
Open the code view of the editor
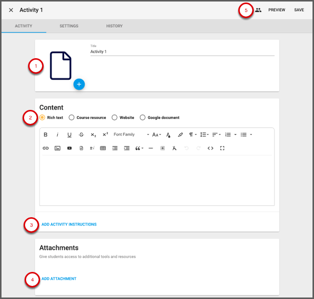210,148
